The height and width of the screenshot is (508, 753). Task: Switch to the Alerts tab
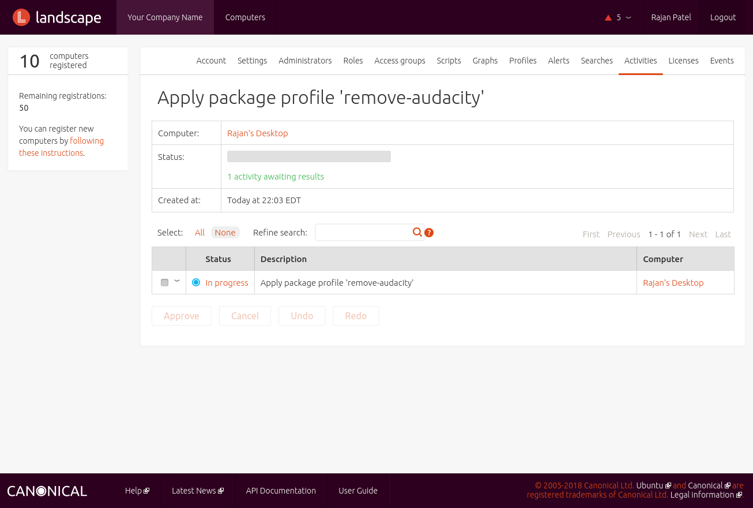coord(559,61)
